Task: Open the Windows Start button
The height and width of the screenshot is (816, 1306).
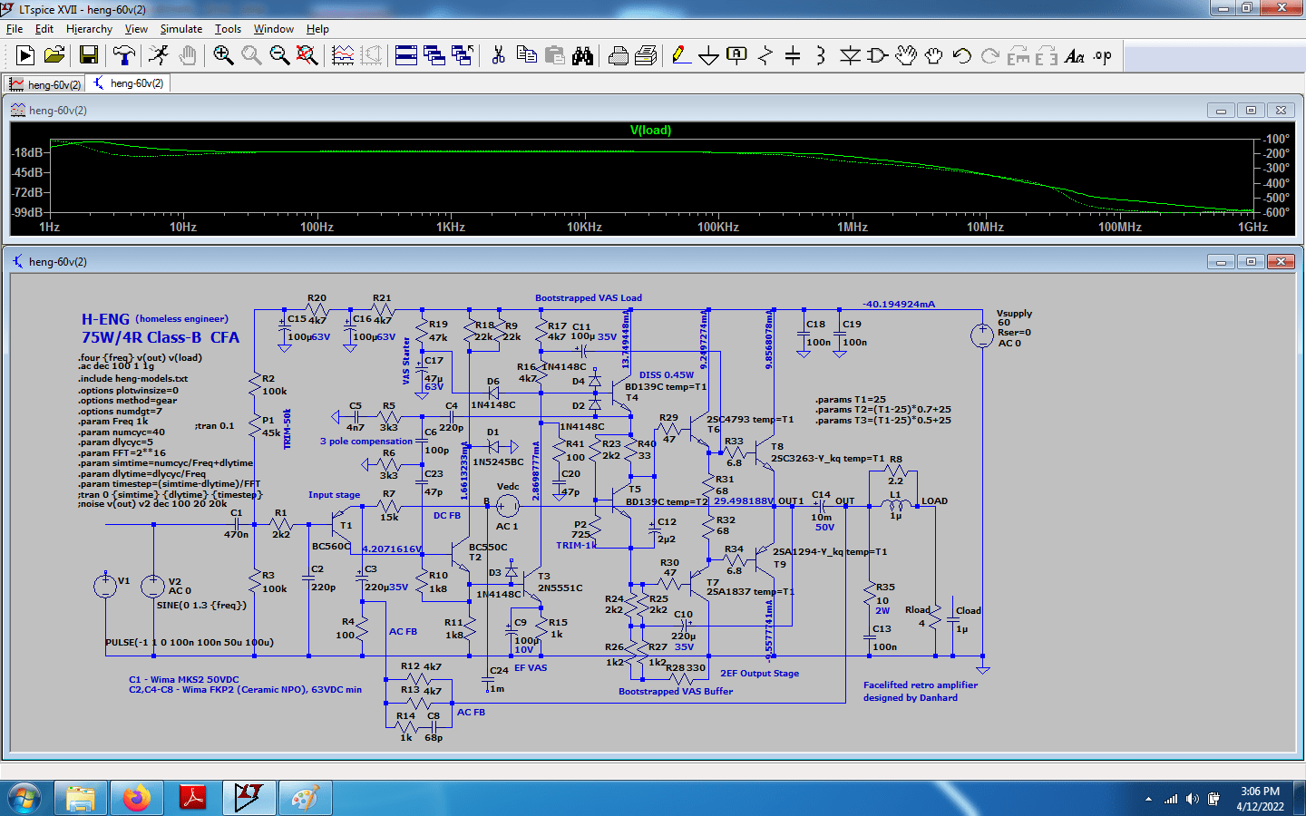Action: pos(24,798)
